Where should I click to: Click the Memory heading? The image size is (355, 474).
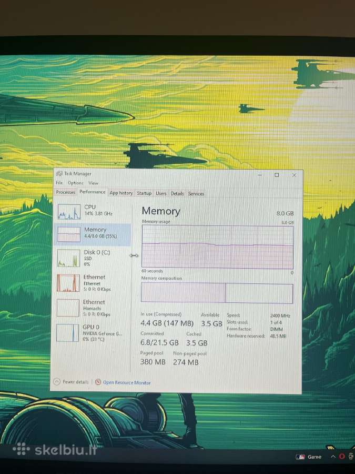coord(161,211)
